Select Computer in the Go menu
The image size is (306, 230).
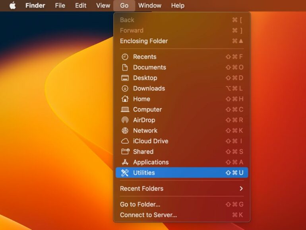(x=182, y=109)
